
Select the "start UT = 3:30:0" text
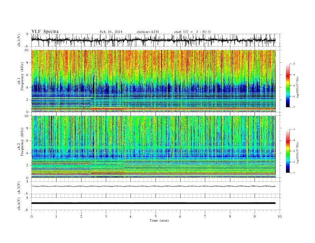(192, 32)
